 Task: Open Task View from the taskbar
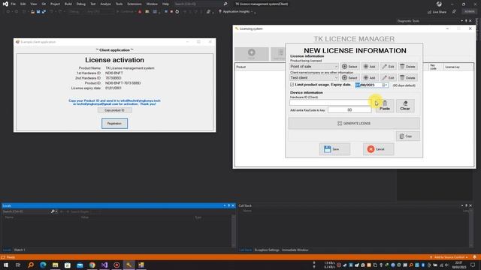pos(18,265)
